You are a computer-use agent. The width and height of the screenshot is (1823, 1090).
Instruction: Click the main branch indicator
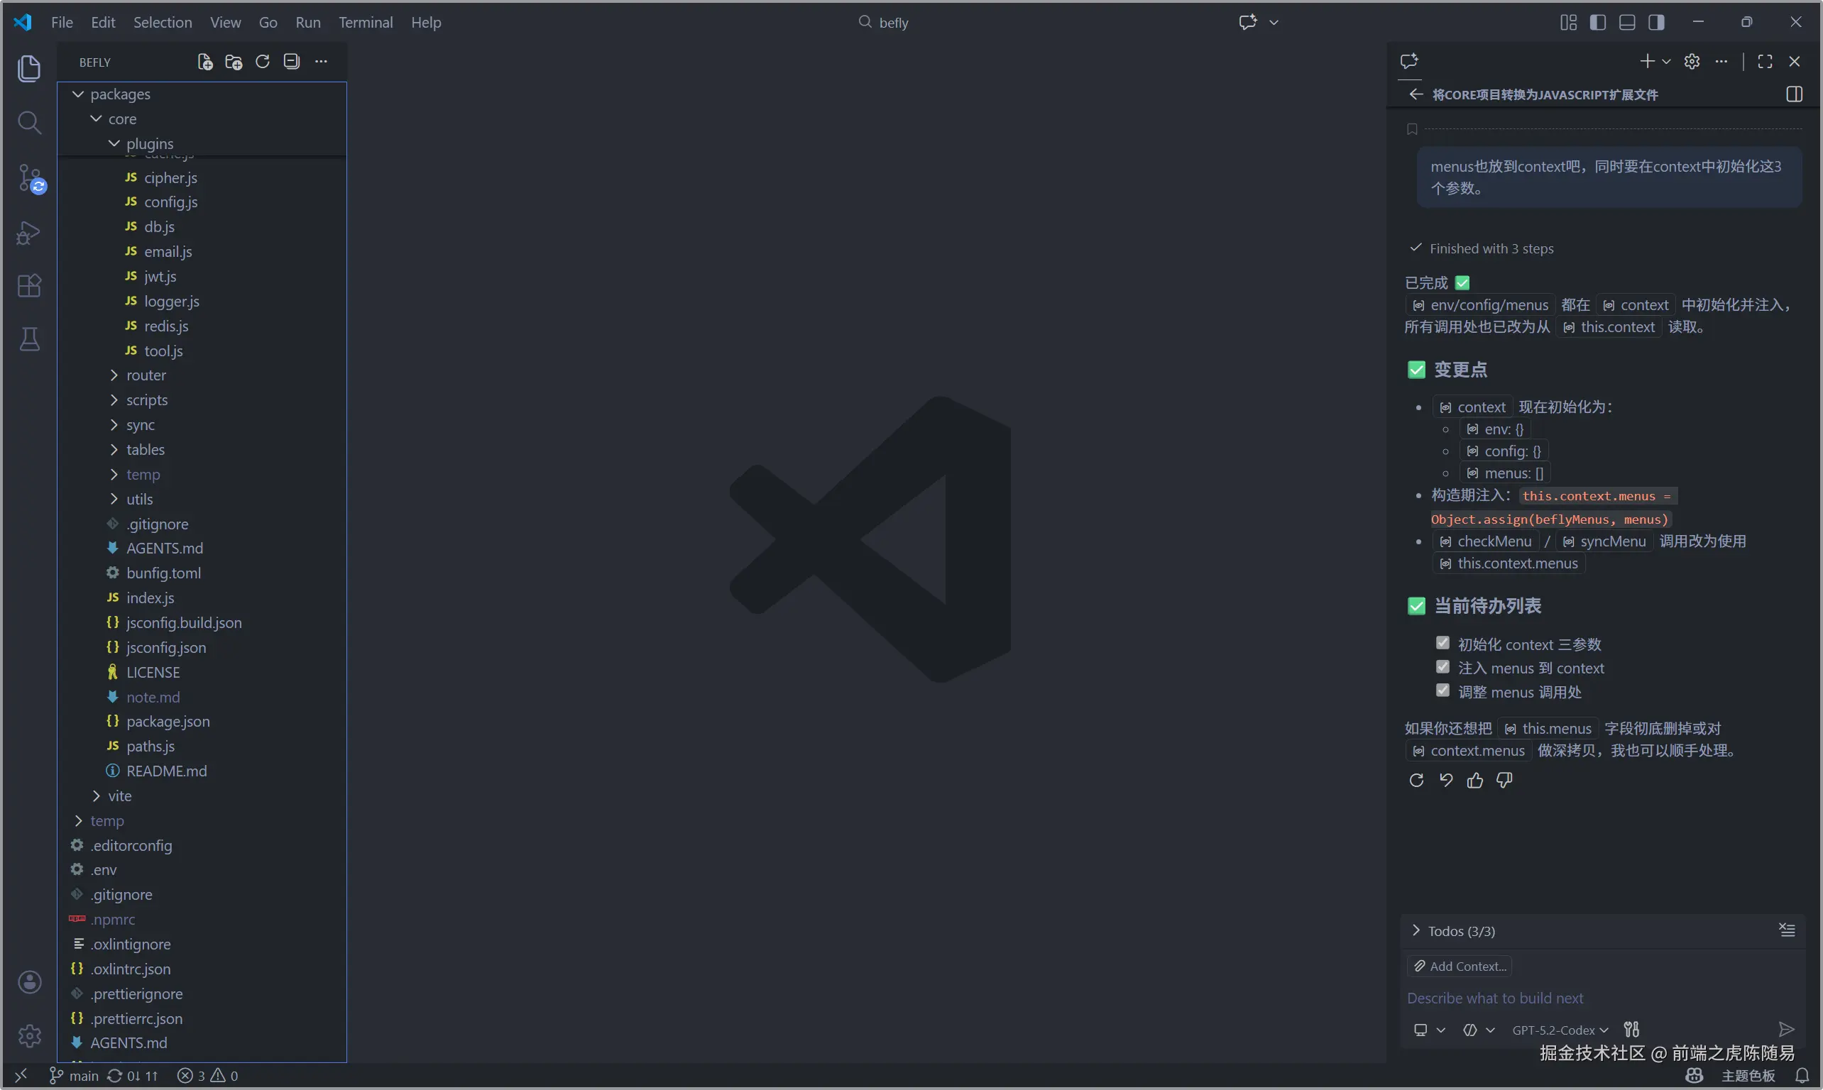click(x=75, y=1075)
